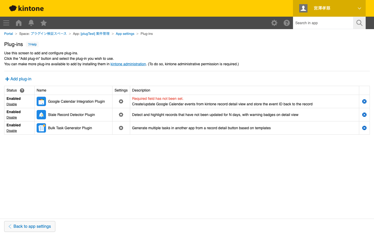The height and width of the screenshot is (234, 374).
Task: Disable the Bulk Task Generator Plugin
Action: [x=12, y=131]
